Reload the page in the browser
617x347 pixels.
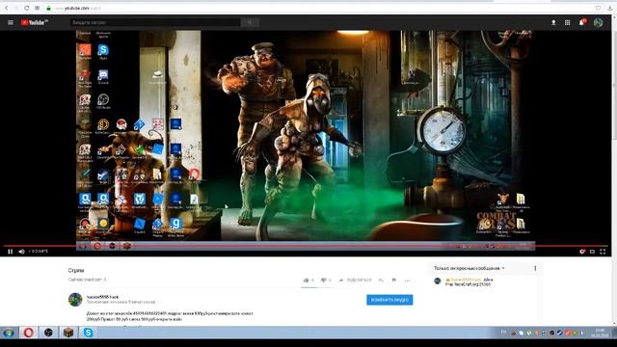pyautogui.click(x=26, y=8)
